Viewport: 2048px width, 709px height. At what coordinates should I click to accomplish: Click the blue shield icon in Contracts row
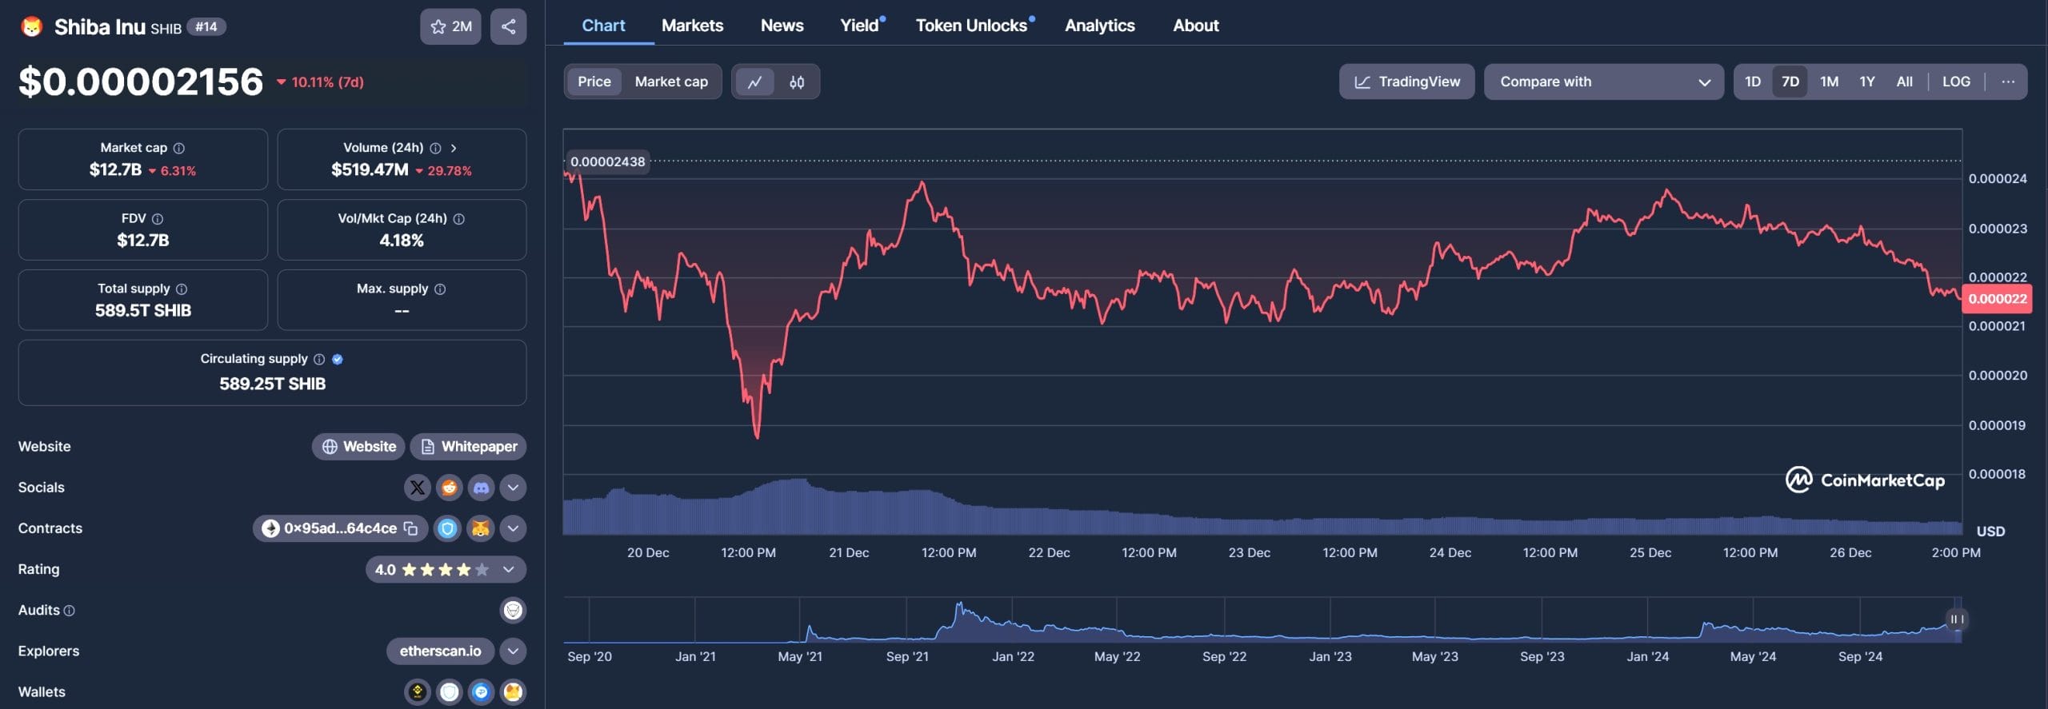click(x=447, y=528)
